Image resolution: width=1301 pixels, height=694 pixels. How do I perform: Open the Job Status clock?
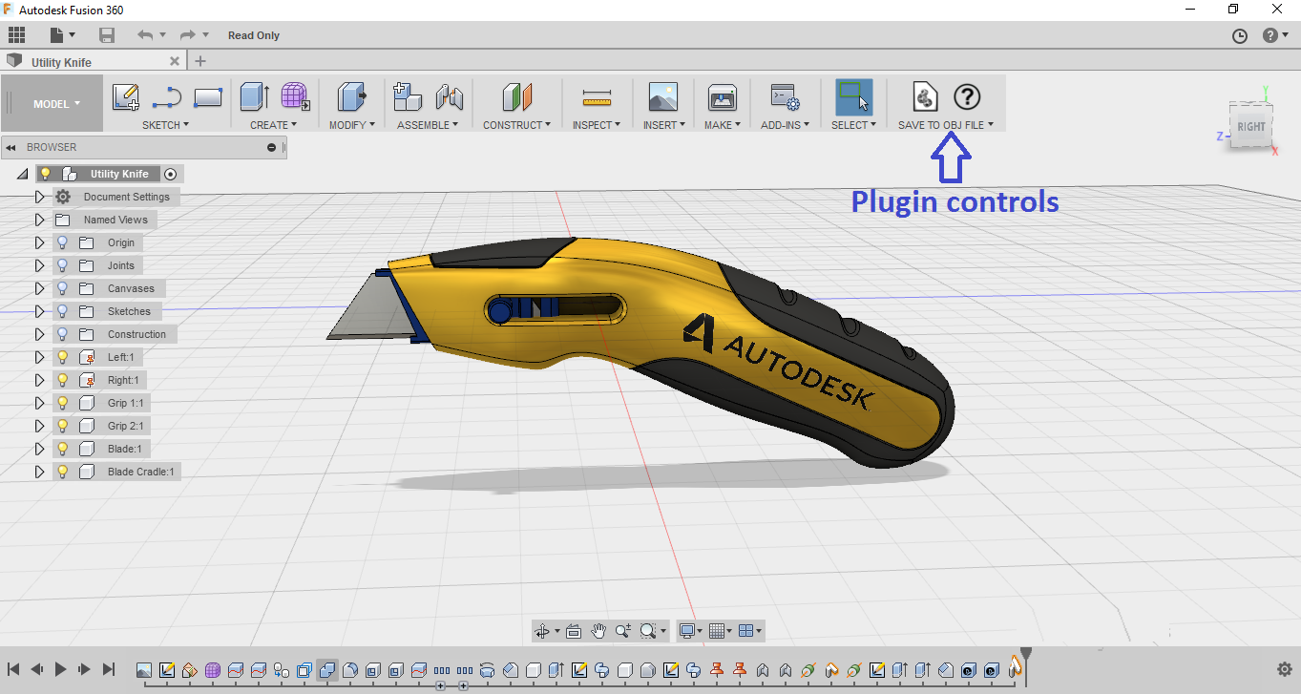pos(1240,35)
